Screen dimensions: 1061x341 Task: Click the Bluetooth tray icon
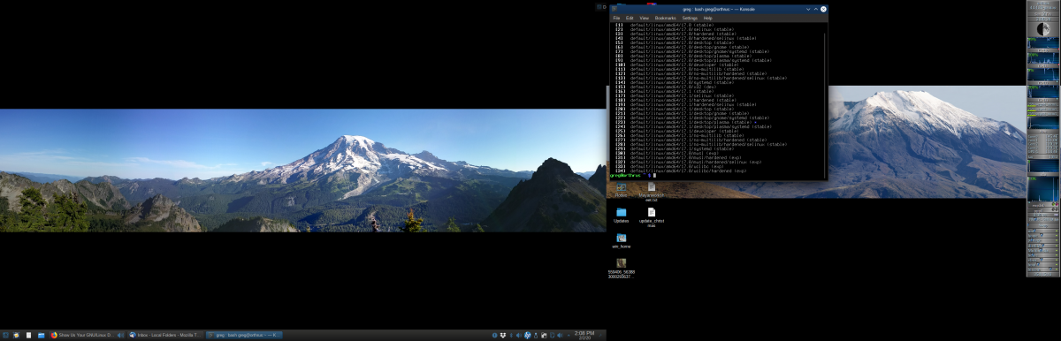511,336
